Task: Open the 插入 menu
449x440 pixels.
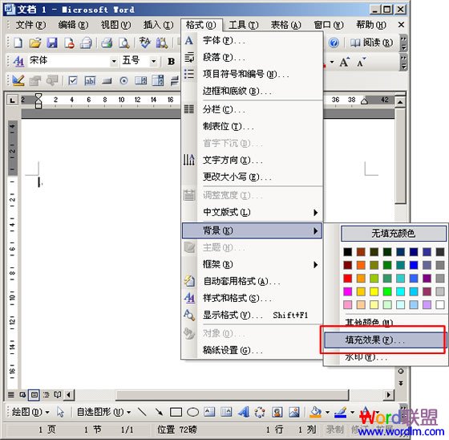Action: (159, 25)
